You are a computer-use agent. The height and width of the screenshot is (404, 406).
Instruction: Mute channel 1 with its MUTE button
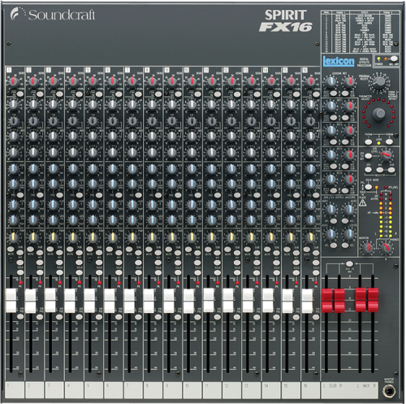click(11, 249)
